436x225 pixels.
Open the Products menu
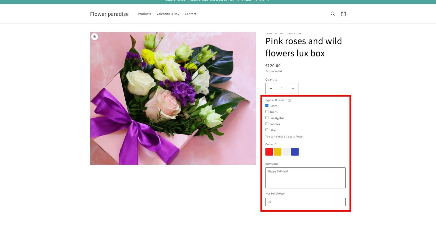pos(144,14)
